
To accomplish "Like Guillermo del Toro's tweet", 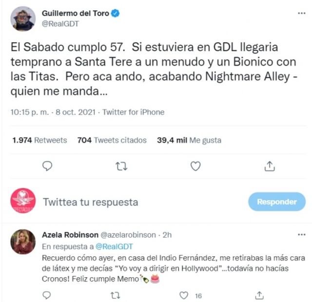I will click(x=195, y=166).
